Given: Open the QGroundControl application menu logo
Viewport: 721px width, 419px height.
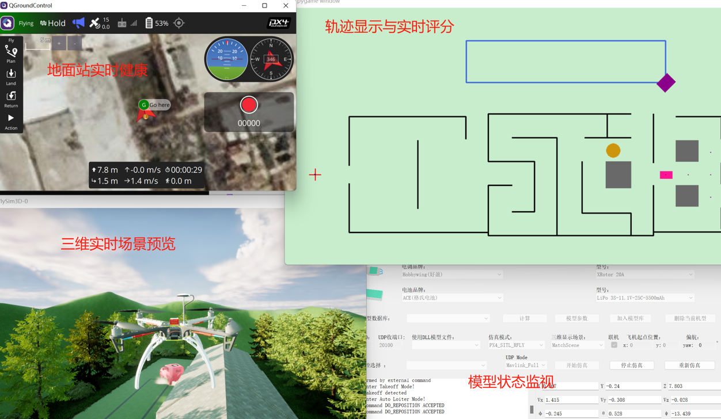Looking at the screenshot, I should tap(7, 23).
